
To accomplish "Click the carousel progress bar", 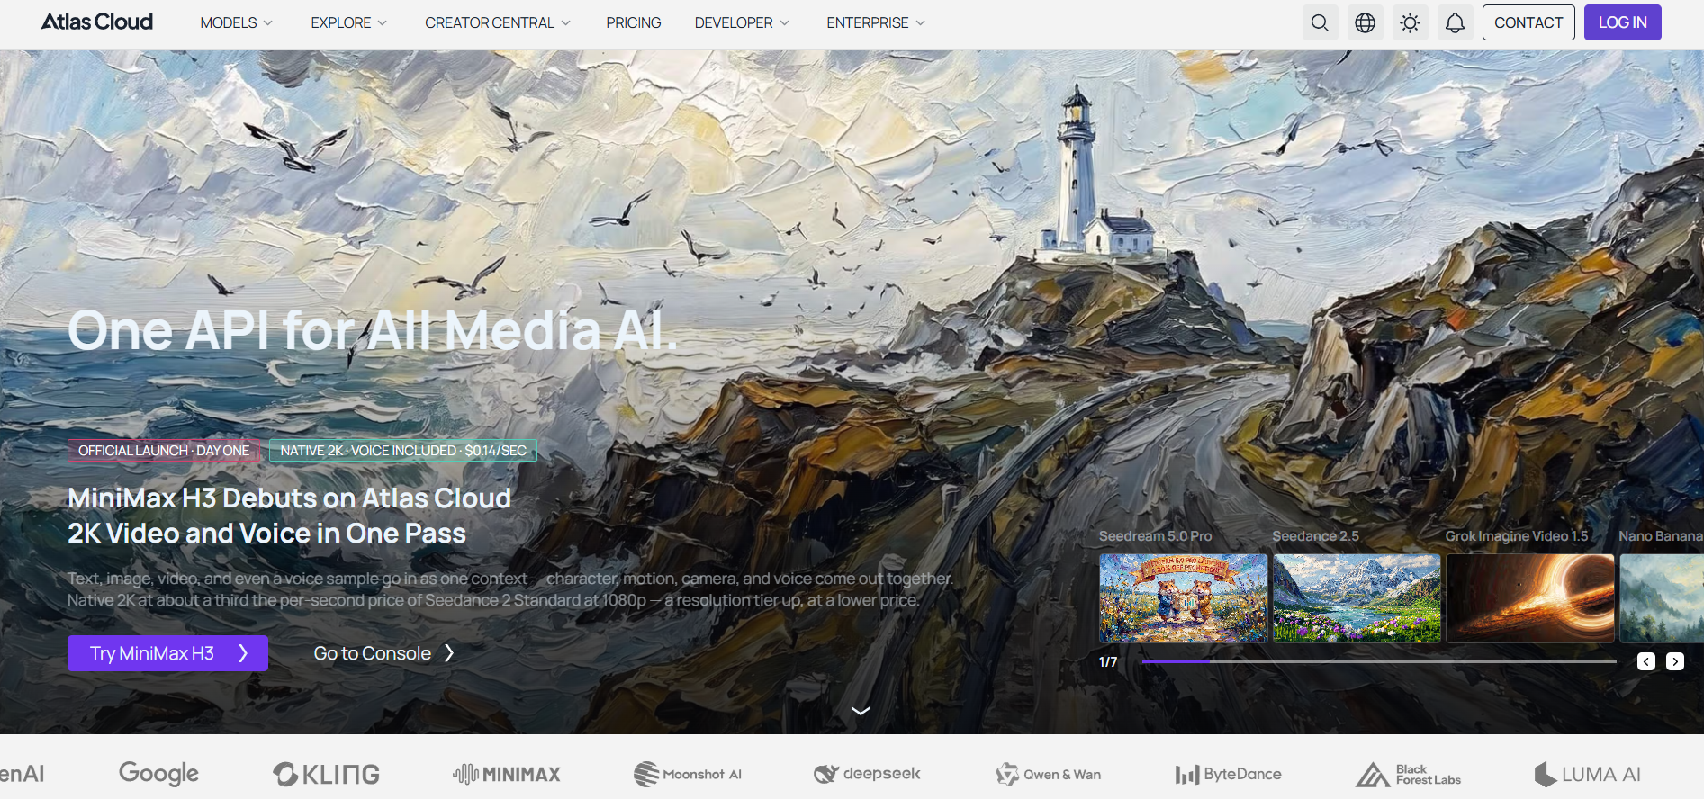I will click(x=1379, y=661).
